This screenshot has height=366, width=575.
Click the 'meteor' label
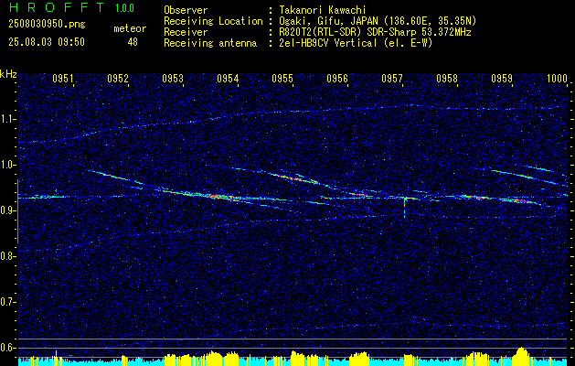(x=130, y=28)
